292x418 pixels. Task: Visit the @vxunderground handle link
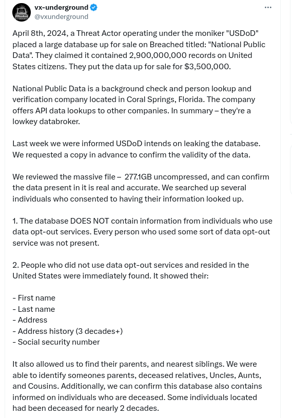[x=62, y=16]
